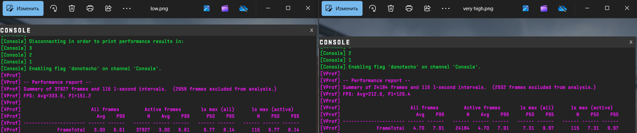Open Clipchamp from very high.png window
This screenshot has width=637, height=133.
click(544, 9)
